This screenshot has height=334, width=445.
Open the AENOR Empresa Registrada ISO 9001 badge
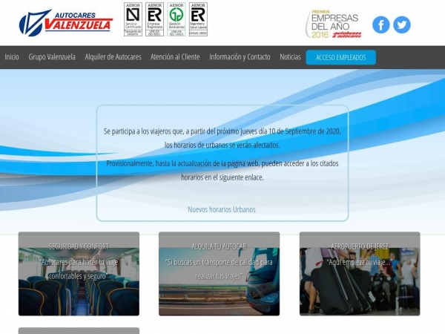155,19
